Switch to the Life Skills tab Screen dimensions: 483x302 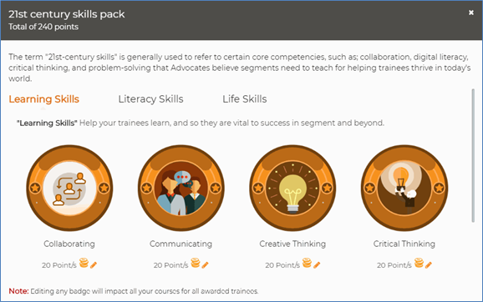[x=245, y=99]
